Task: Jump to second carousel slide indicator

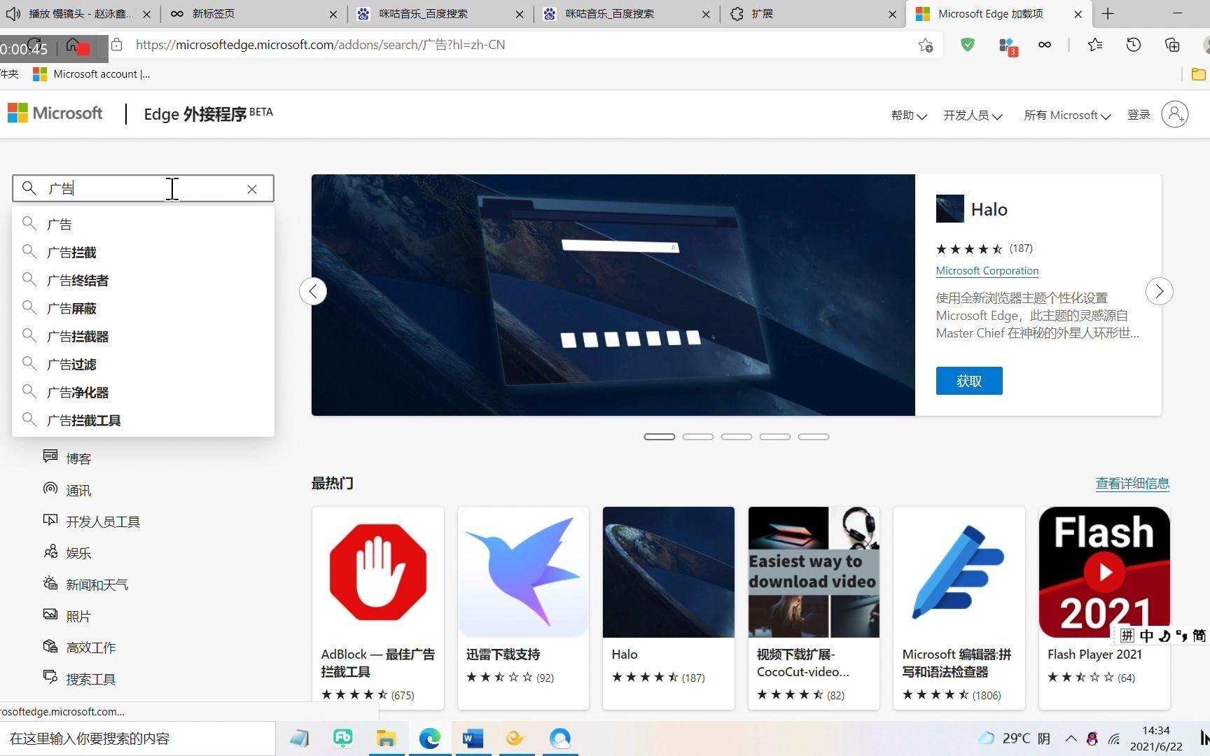Action: tap(698, 437)
